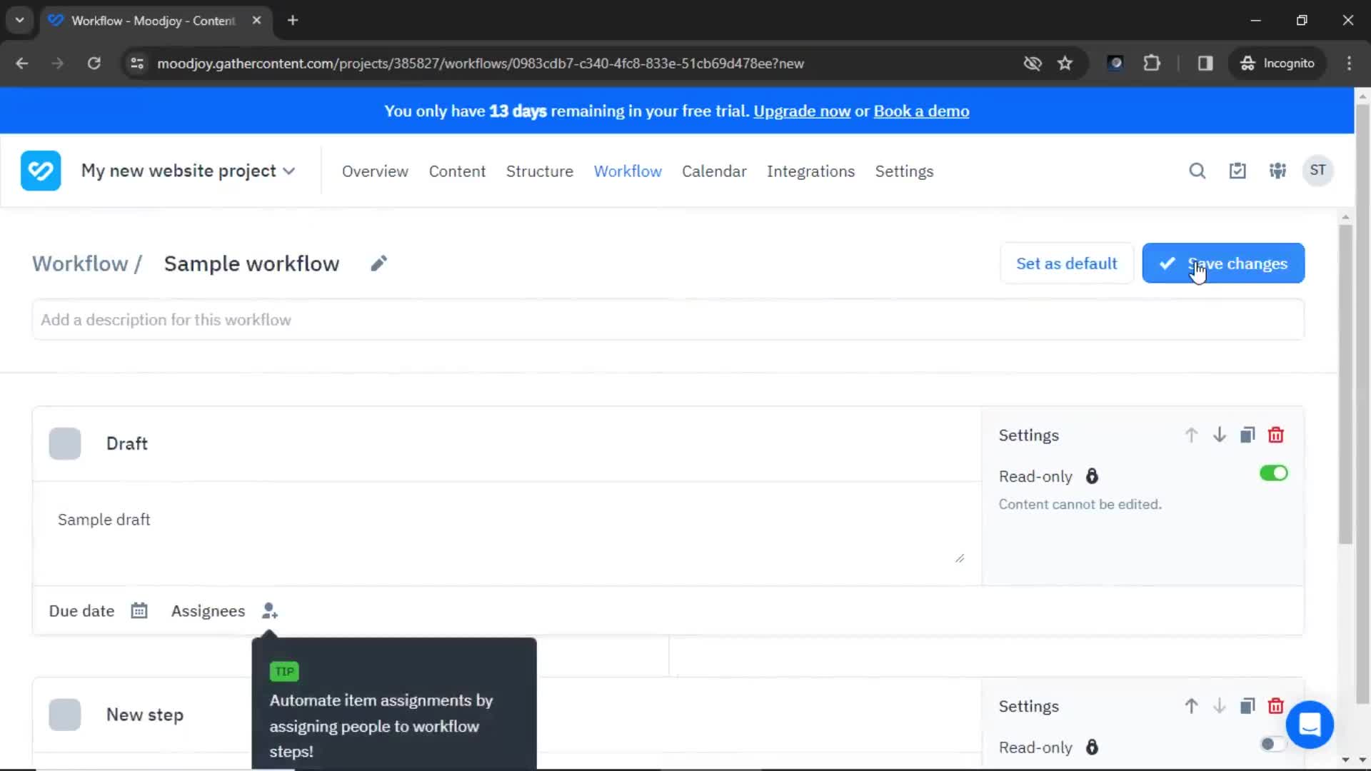
Task: Click the due date calendar icon
Action: (x=139, y=611)
